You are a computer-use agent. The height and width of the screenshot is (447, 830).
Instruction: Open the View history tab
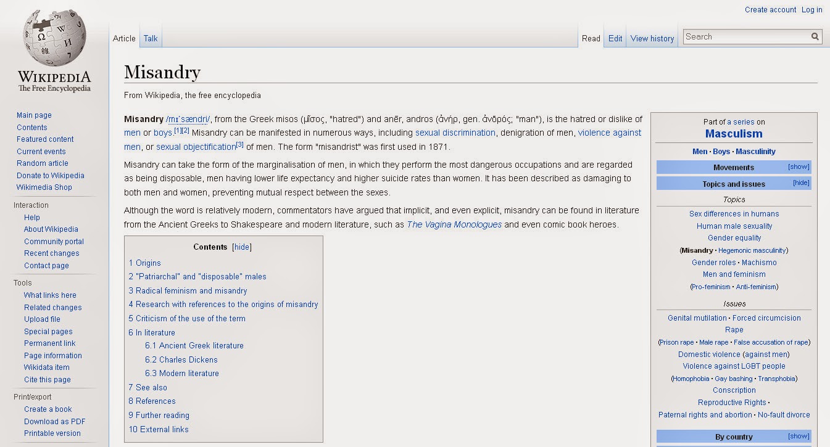652,38
